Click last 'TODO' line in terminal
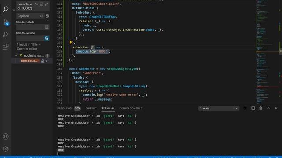The height and width of the screenshot is (158, 282). tap(61, 150)
